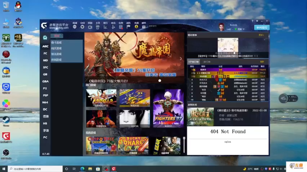Open the help question mark icon
The image size is (307, 172).
[x=253, y=21]
